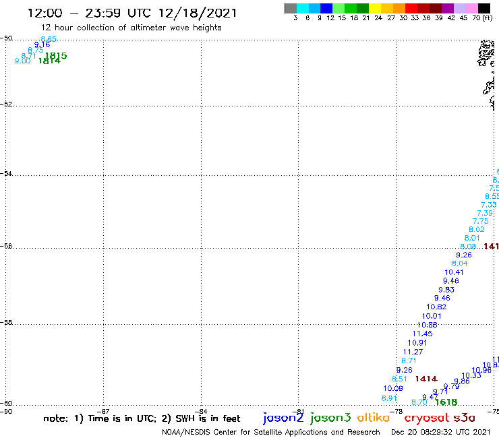499x438 pixels.
Task: Click the wave height value 10.09
Action: 393,388
